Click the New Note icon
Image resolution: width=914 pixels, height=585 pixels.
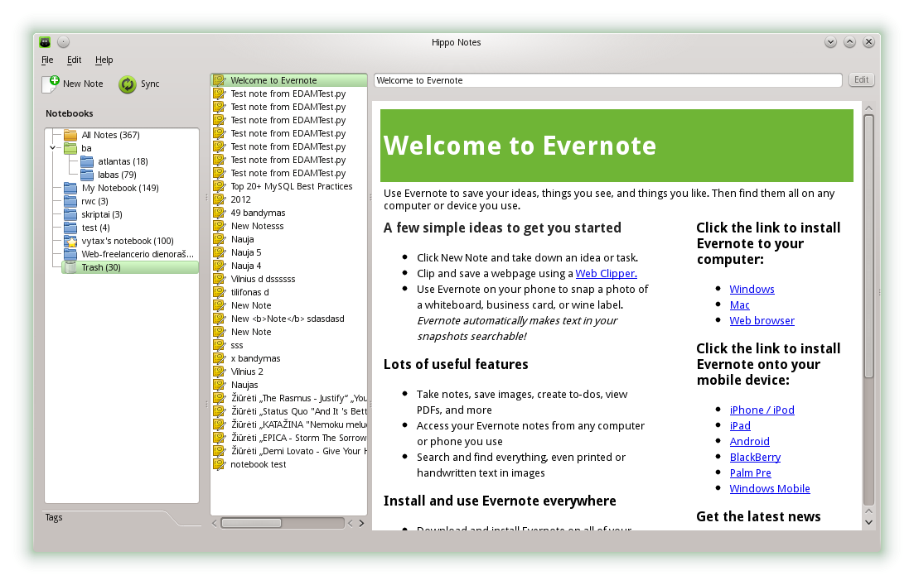tap(51, 84)
